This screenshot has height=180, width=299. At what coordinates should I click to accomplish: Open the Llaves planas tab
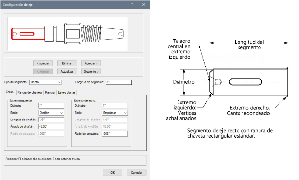66,93
